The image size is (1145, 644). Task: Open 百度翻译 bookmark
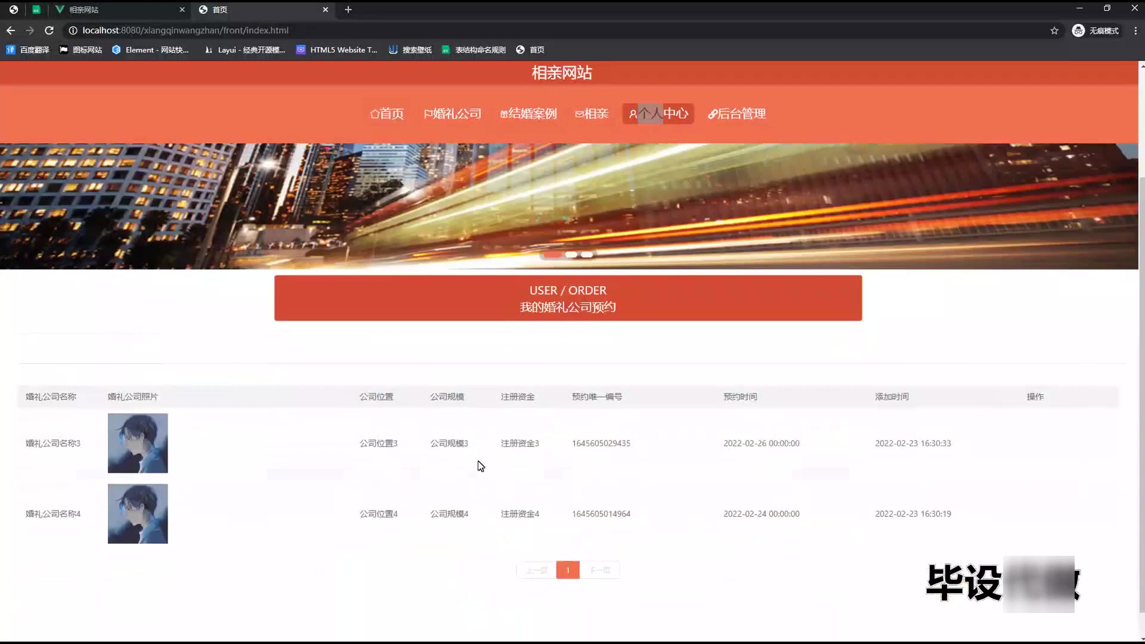point(28,50)
